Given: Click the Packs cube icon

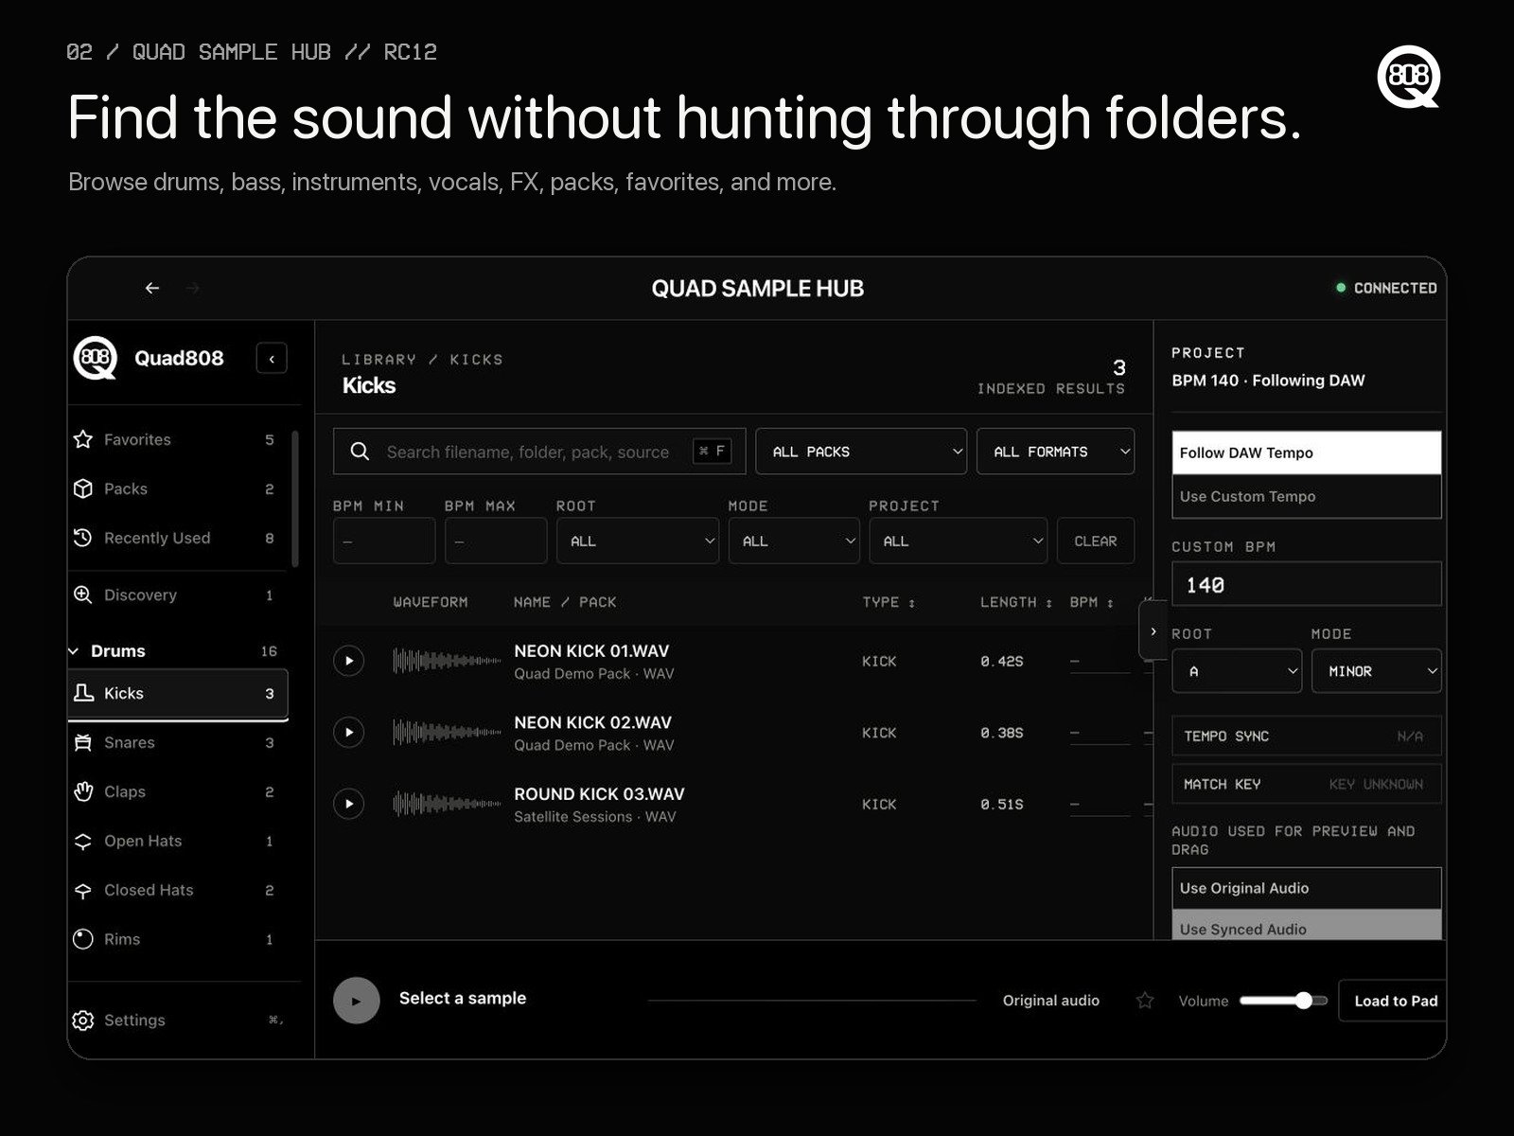Looking at the screenshot, I should pos(83,488).
